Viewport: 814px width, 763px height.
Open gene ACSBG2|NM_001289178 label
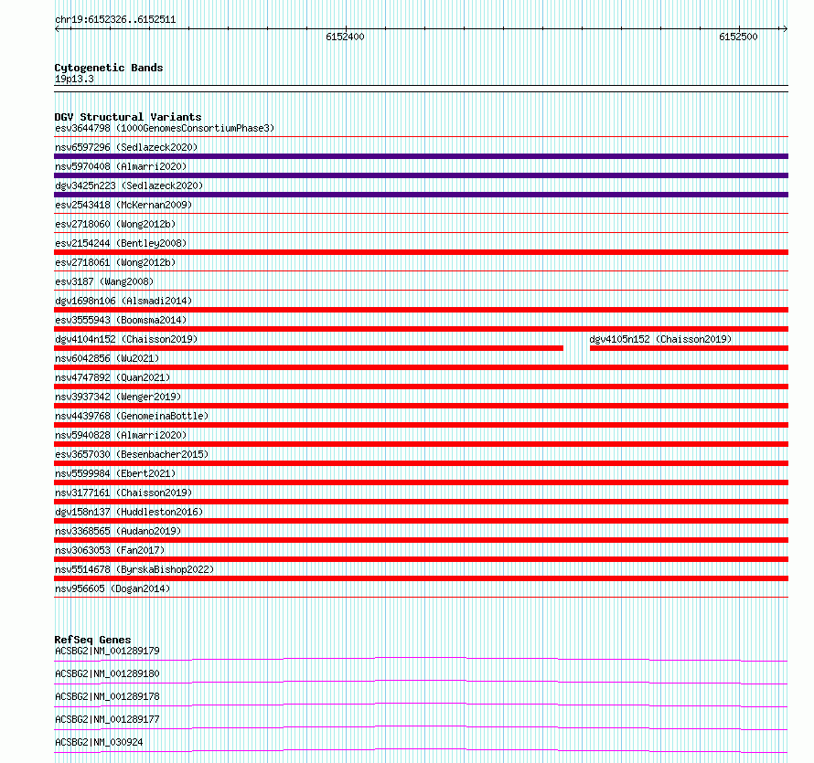[107, 696]
